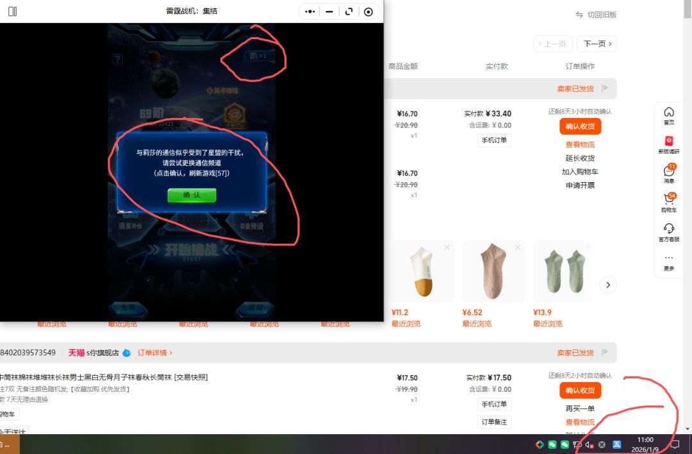Click the white and yellow sock thumbnail ¥11.2

point(423,271)
